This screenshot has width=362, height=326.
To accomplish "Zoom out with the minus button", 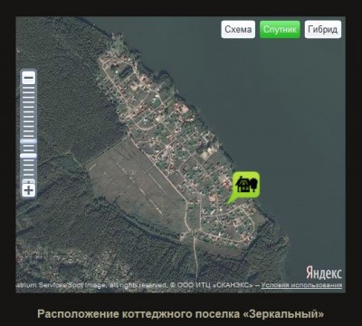I will coord(29,78).
